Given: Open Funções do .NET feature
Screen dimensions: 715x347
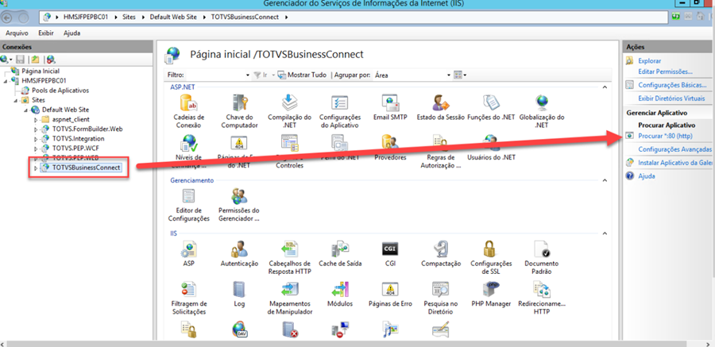Looking at the screenshot, I should point(491,108).
